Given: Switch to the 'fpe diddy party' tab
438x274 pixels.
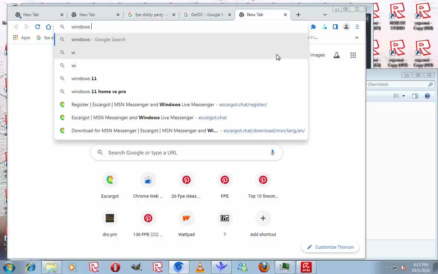Looking at the screenshot, I should (151, 15).
